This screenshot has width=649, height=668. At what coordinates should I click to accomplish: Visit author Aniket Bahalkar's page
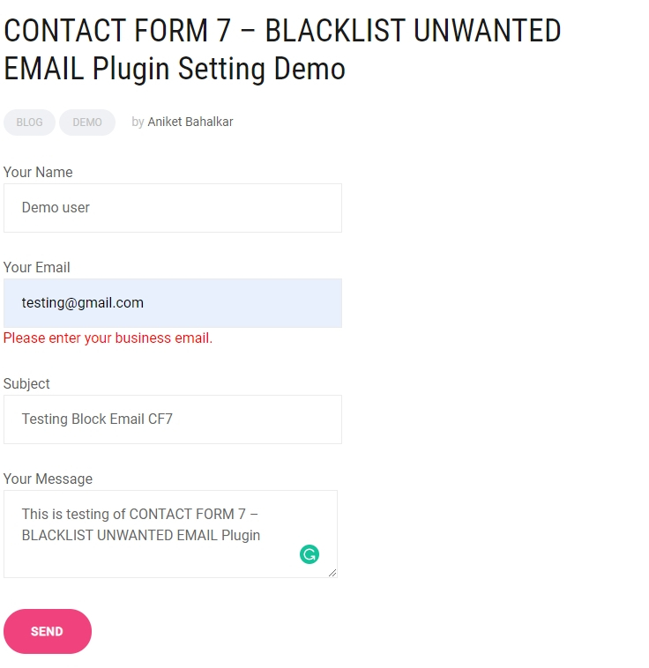(190, 122)
